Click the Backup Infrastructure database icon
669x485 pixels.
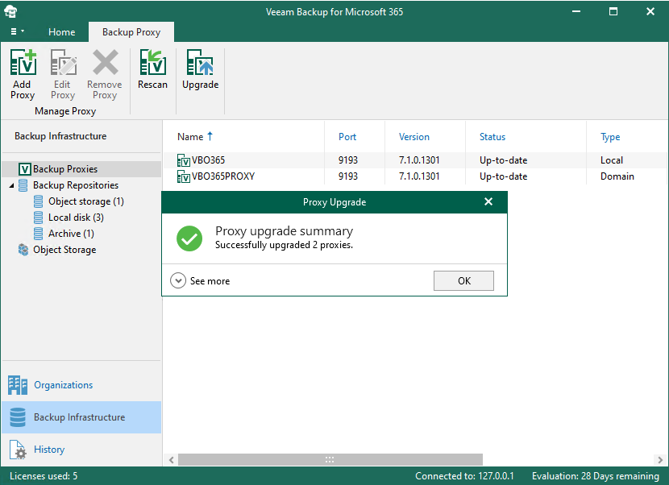tap(18, 417)
